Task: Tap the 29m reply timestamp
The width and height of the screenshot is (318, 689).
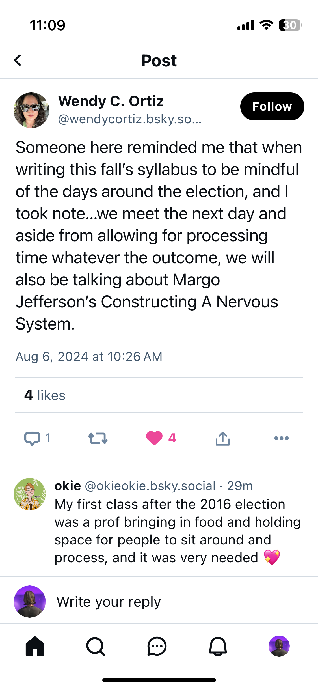Action: point(240,486)
